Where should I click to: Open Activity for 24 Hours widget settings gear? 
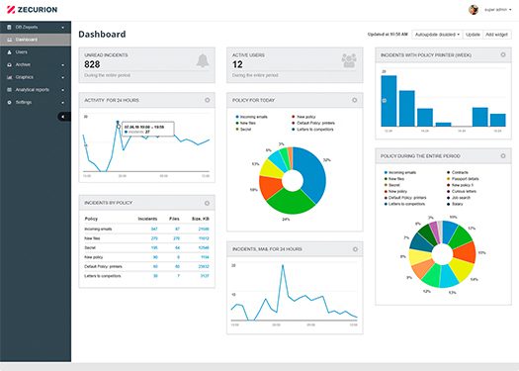coord(208,100)
